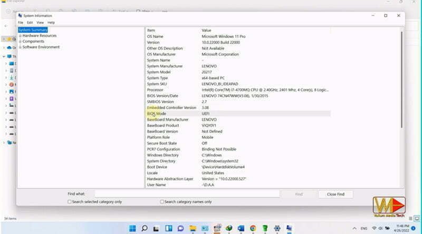Open Widgets panel icon on taskbar
The image size is (422, 234).
[x=169, y=228]
